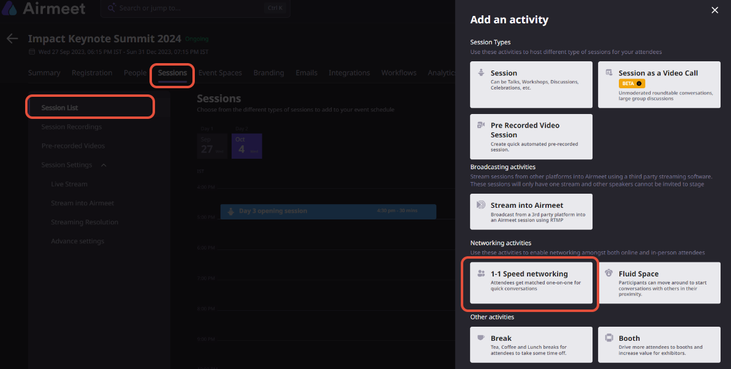Image resolution: width=731 pixels, height=369 pixels.
Task: Select the Oct 4 day tile
Action: tap(246, 146)
